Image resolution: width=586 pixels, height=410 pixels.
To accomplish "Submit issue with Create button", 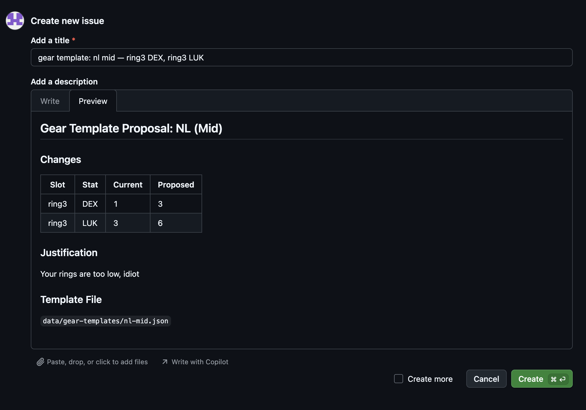I will click(531, 379).
